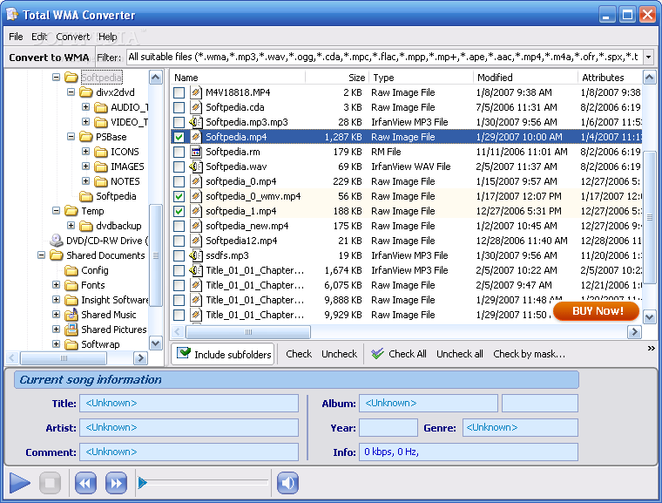Click the Softwrap folder icon

(x=71, y=344)
